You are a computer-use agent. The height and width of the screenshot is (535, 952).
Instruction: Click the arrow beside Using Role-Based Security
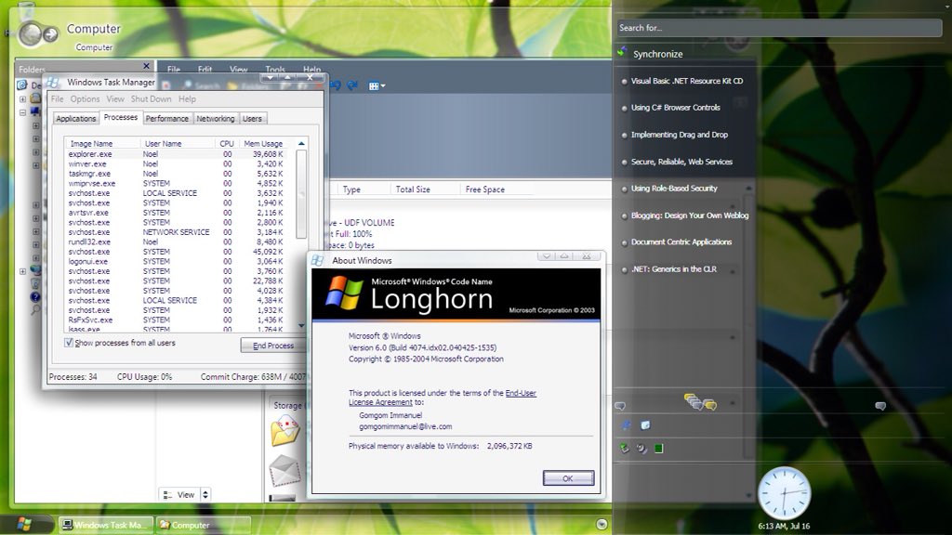(748, 189)
